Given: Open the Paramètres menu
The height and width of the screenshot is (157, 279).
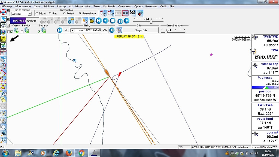Looking at the screenshot, I should point(151,7).
